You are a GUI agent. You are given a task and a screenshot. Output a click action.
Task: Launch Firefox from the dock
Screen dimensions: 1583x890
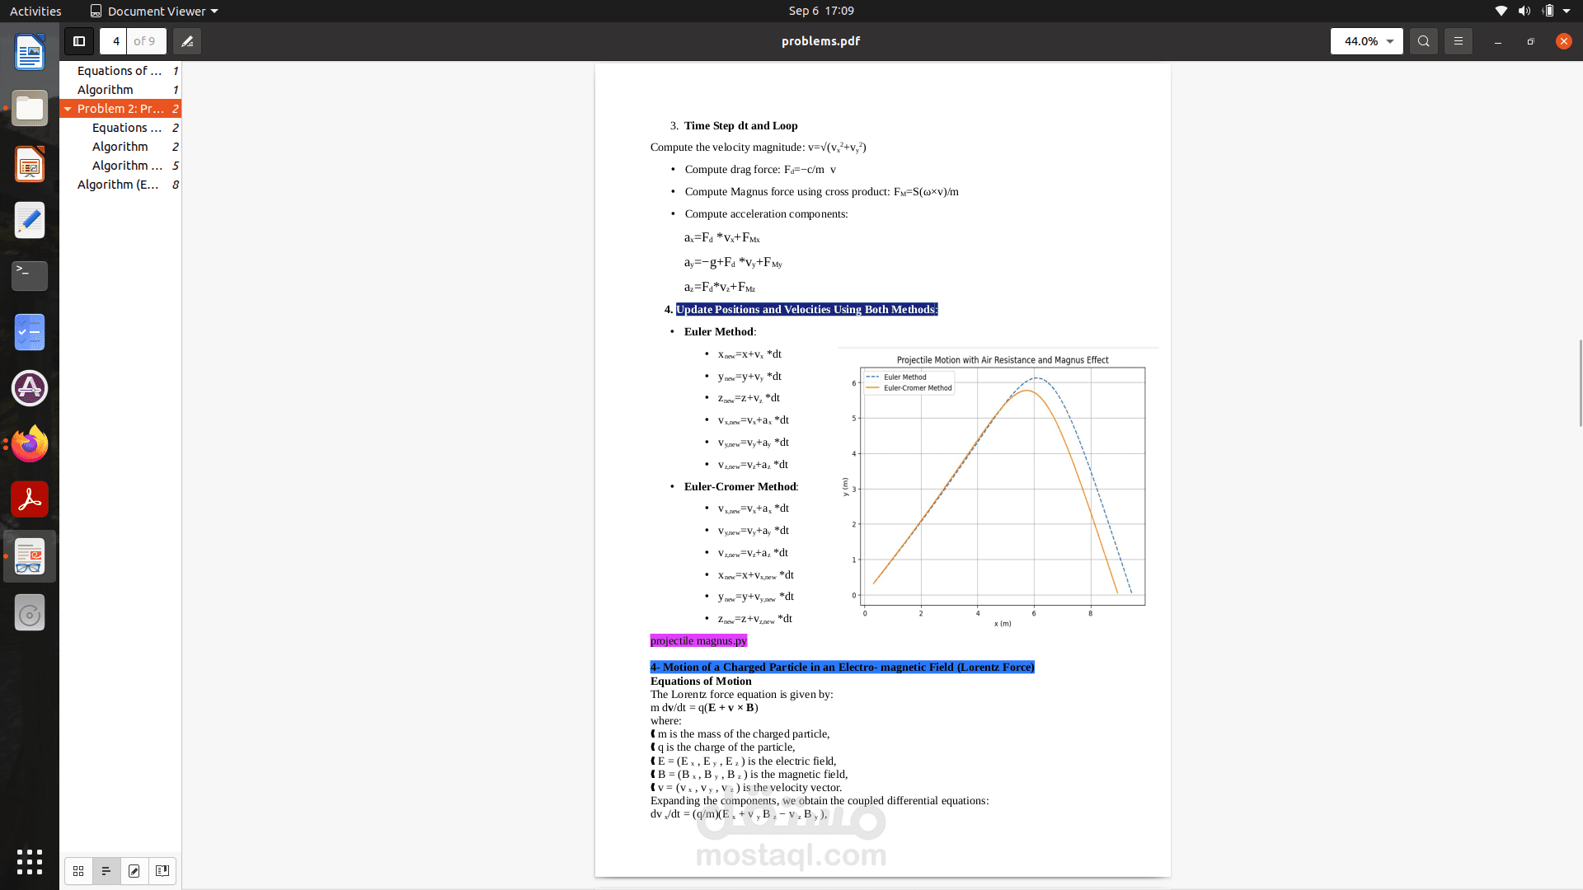[30, 444]
